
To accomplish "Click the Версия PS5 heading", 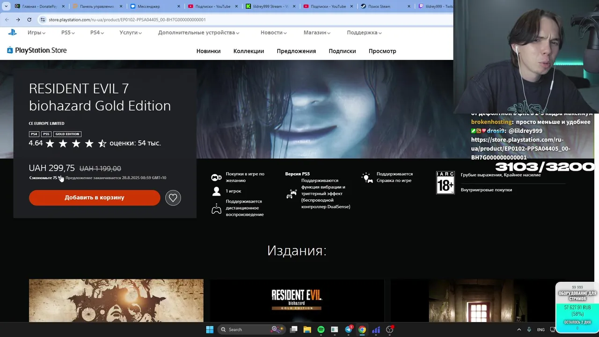I will 297,174.
